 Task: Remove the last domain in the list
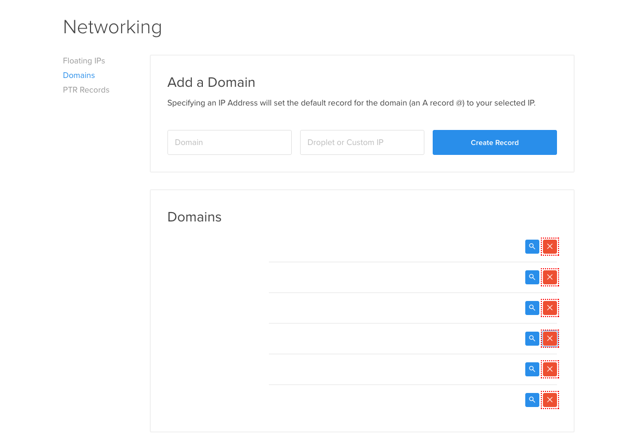point(550,400)
